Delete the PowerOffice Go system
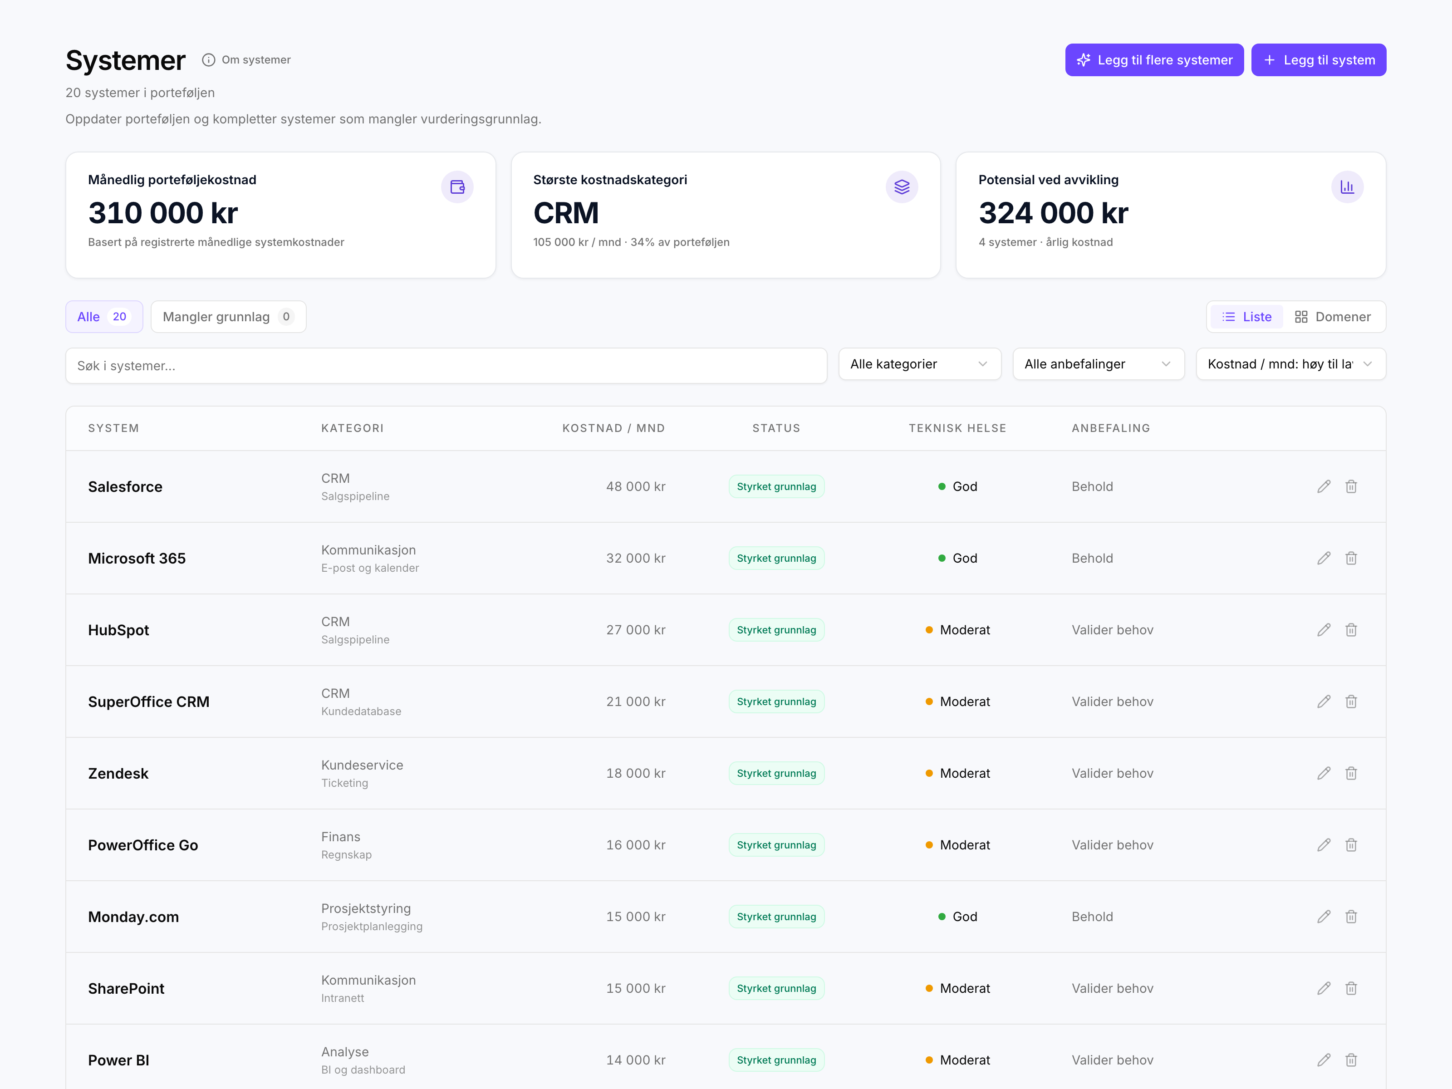 (x=1351, y=845)
